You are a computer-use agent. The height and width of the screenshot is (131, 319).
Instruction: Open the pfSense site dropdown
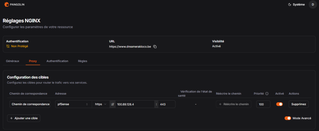pos(73,104)
